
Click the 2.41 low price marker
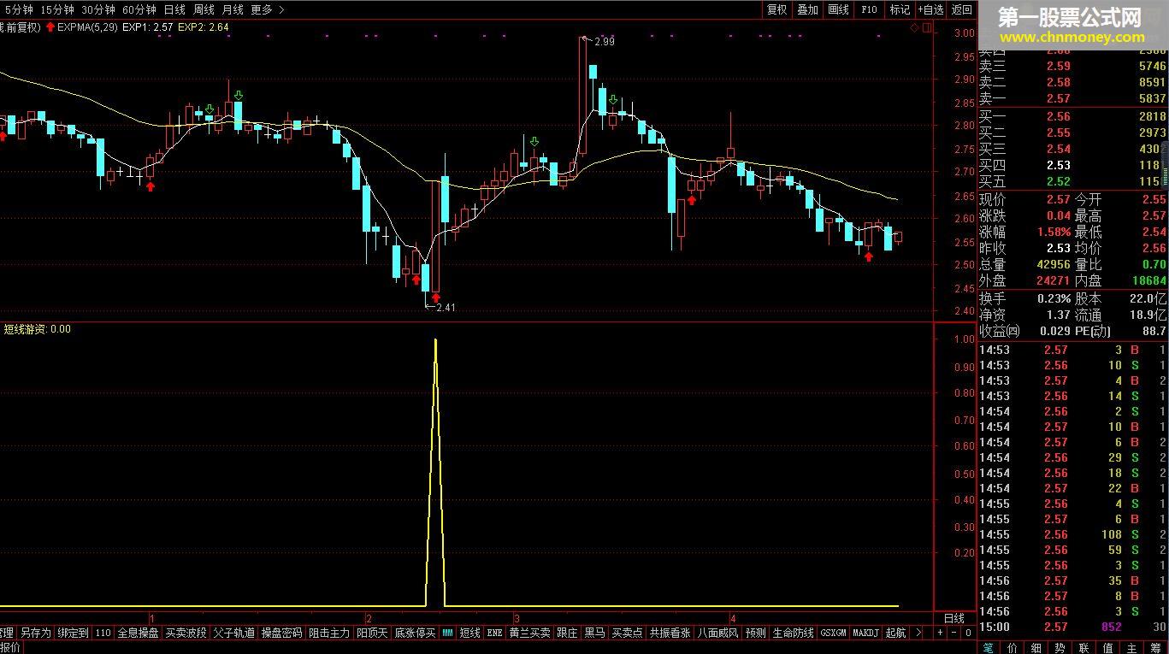[x=446, y=308]
